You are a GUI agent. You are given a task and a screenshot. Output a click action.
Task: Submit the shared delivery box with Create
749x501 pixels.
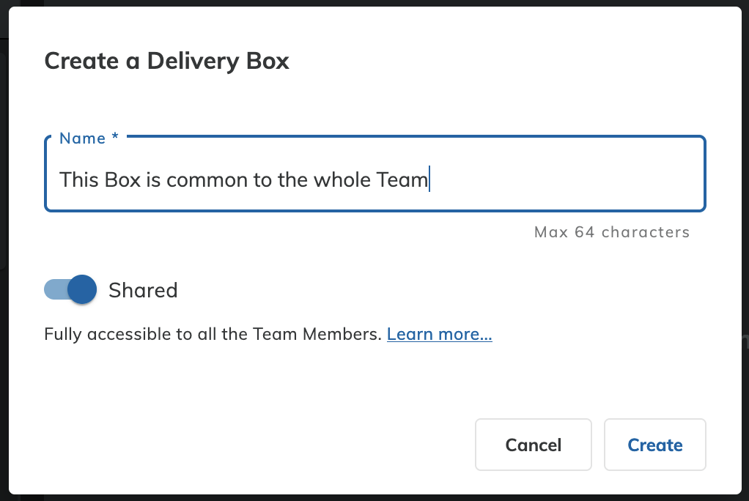654,445
